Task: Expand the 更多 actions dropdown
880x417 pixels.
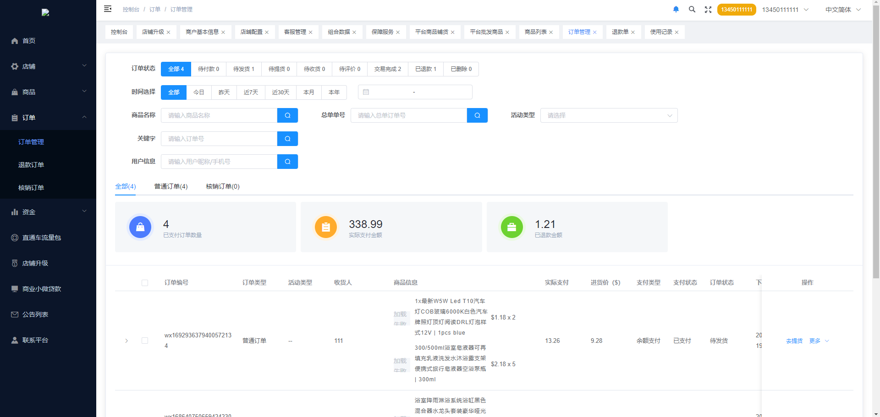Action: (x=819, y=341)
